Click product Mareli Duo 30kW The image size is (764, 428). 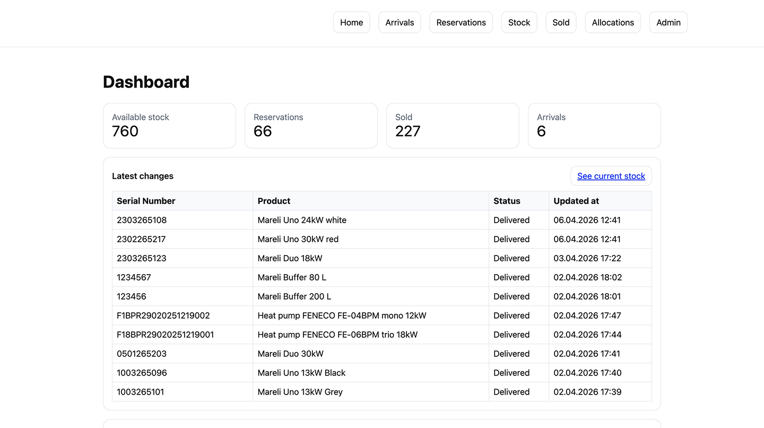290,354
